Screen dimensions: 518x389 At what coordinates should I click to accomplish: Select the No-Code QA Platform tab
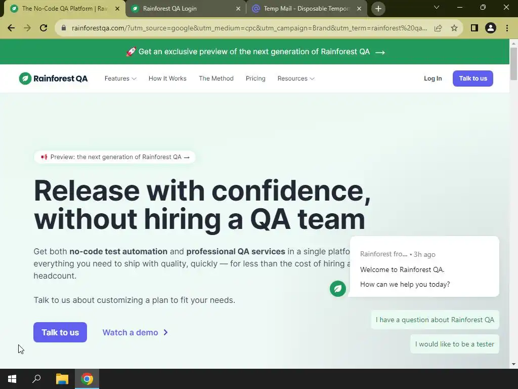(64, 9)
